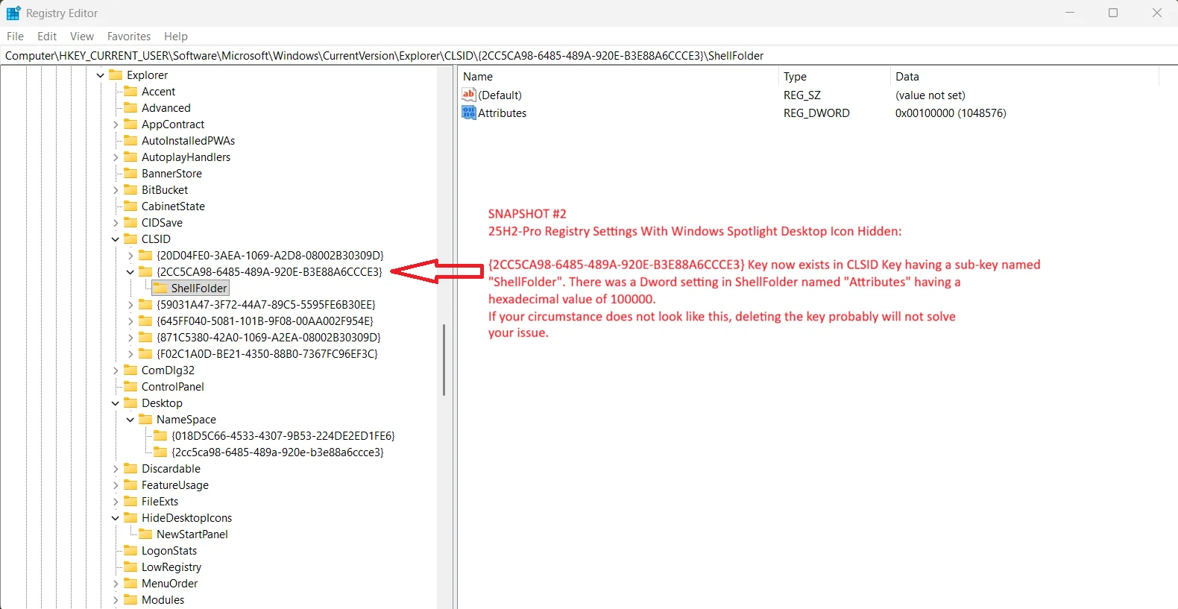This screenshot has height=609, width=1178.
Task: Click the Accent key folder icon
Action: click(x=130, y=91)
